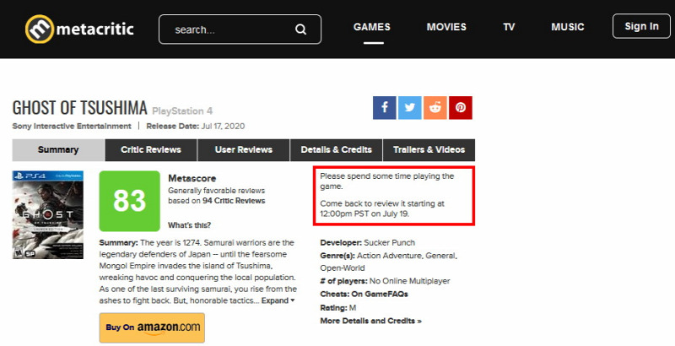The width and height of the screenshot is (675, 346).
Task: Focus the search input field
Action: [240, 30]
